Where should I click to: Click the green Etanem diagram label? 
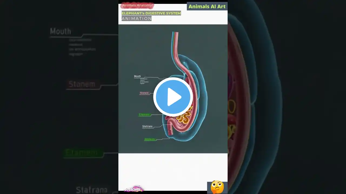(x=144, y=115)
